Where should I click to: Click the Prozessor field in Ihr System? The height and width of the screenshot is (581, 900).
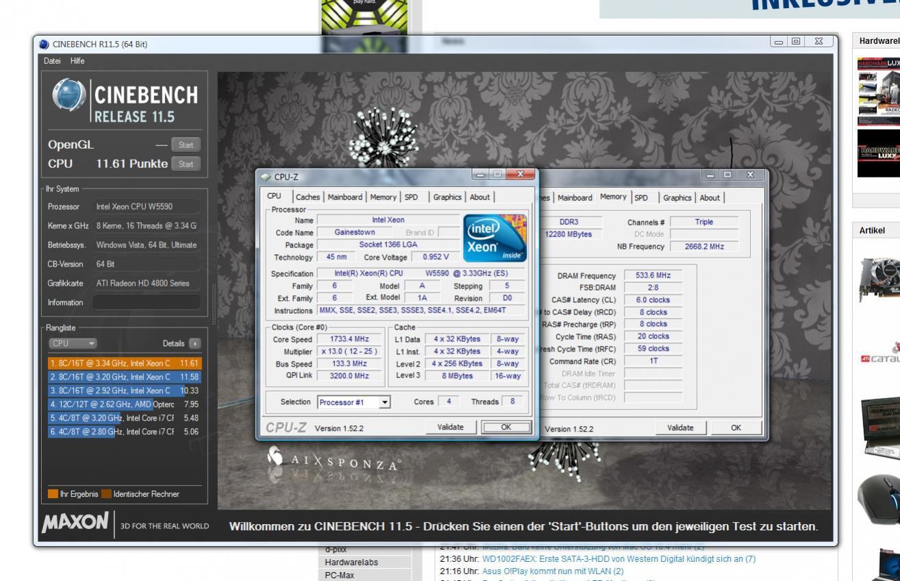[146, 206]
